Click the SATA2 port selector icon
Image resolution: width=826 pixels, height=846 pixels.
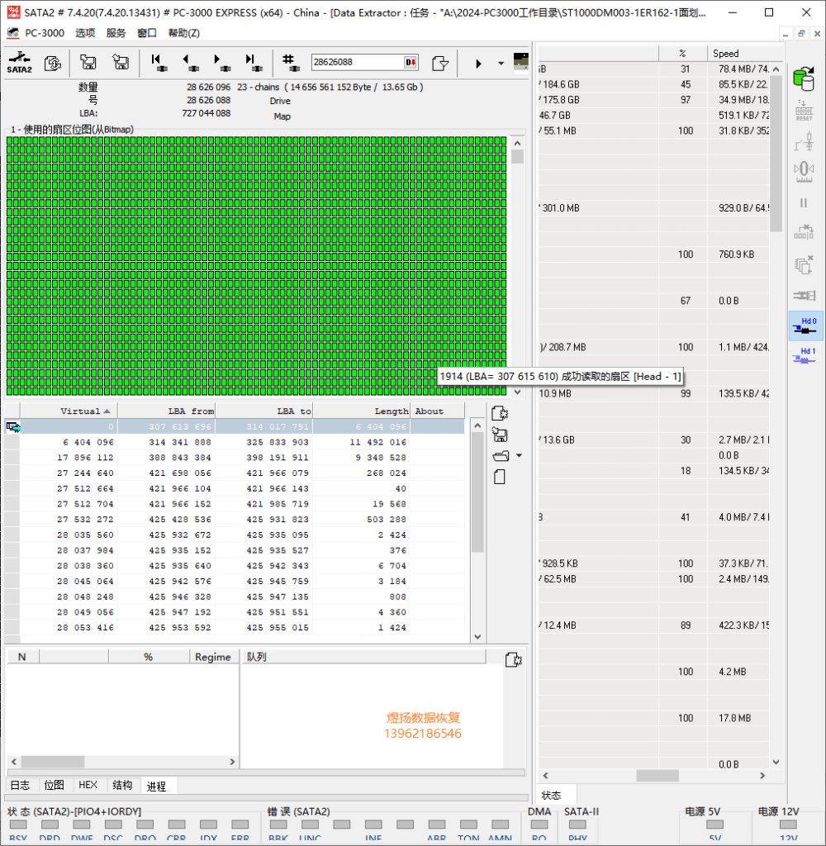click(20, 63)
